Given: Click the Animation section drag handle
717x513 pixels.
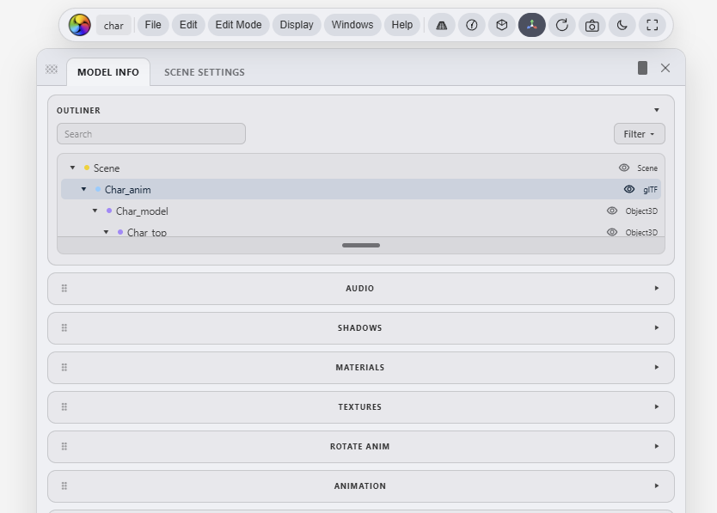Looking at the screenshot, I should pyautogui.click(x=64, y=486).
